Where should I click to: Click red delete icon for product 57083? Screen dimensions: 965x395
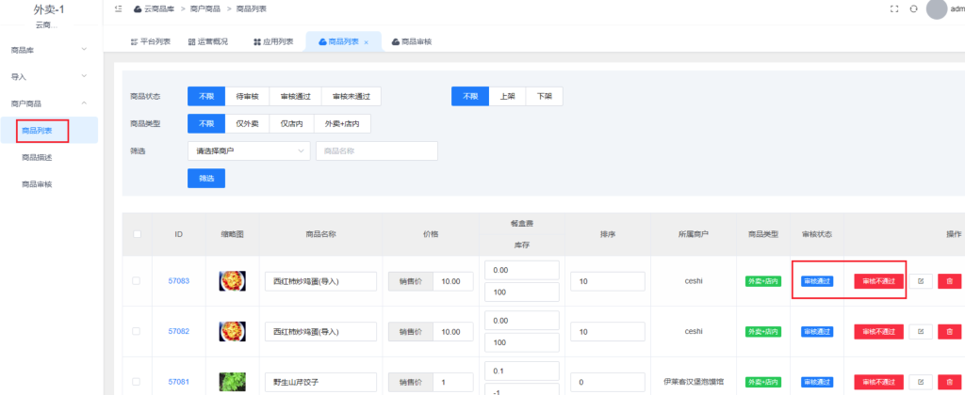point(949,280)
